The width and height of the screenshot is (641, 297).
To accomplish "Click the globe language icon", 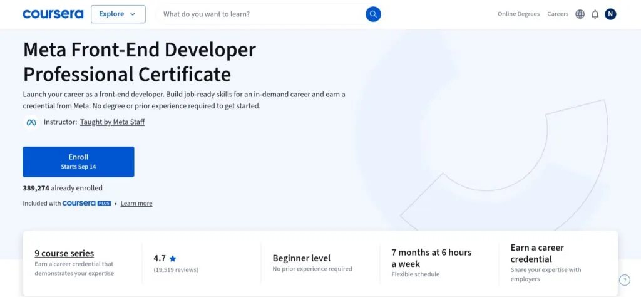I will (x=580, y=14).
